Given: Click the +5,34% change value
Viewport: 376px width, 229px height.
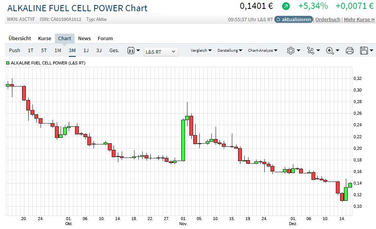Looking at the screenshot, I should [313, 6].
